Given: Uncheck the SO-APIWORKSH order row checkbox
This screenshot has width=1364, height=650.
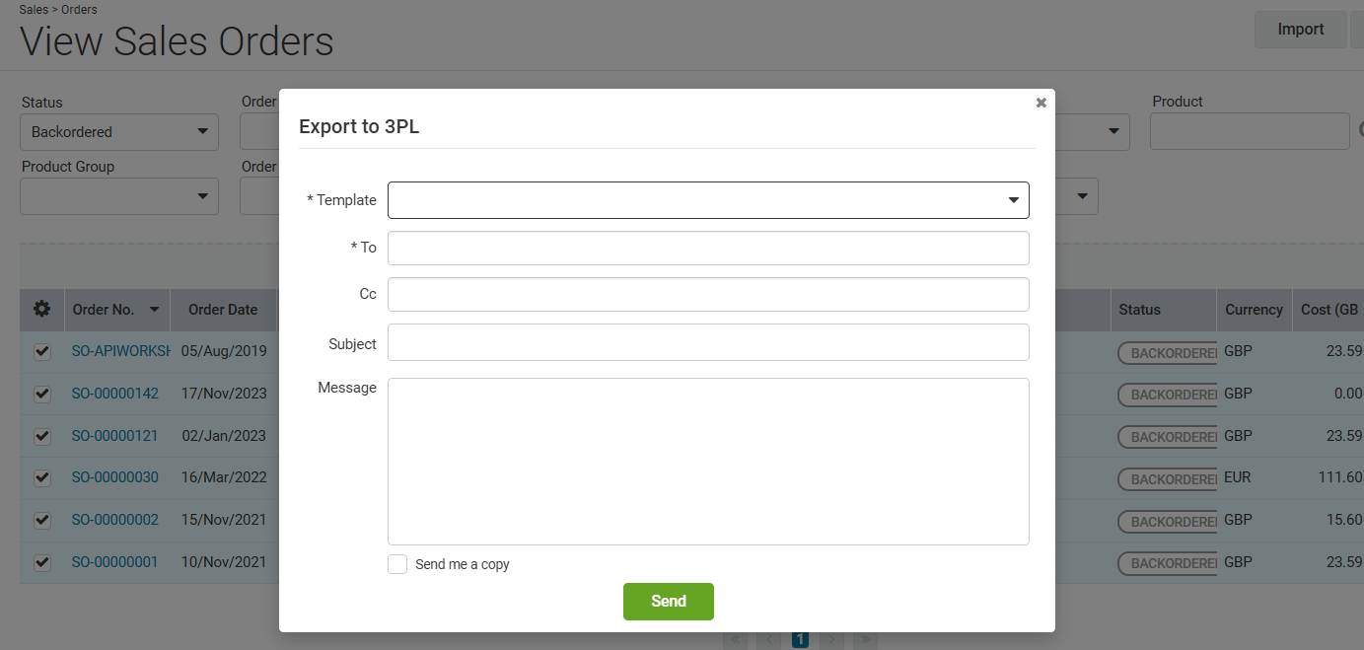Looking at the screenshot, I should pyautogui.click(x=41, y=351).
